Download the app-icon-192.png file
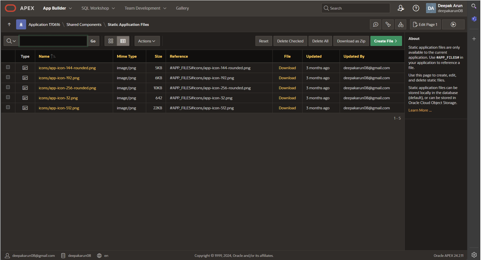Screen dimensions: 482x260 287,78
